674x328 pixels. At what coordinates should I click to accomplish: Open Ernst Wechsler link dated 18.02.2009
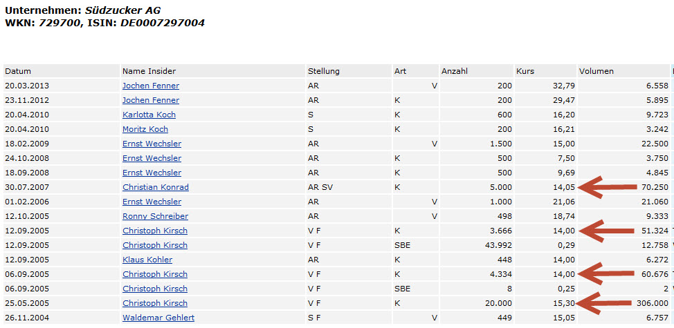click(152, 144)
